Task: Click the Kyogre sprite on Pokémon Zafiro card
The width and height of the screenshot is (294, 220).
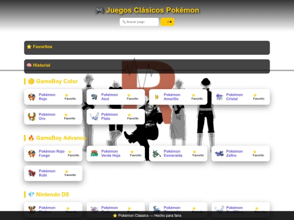Action: pos(219,153)
